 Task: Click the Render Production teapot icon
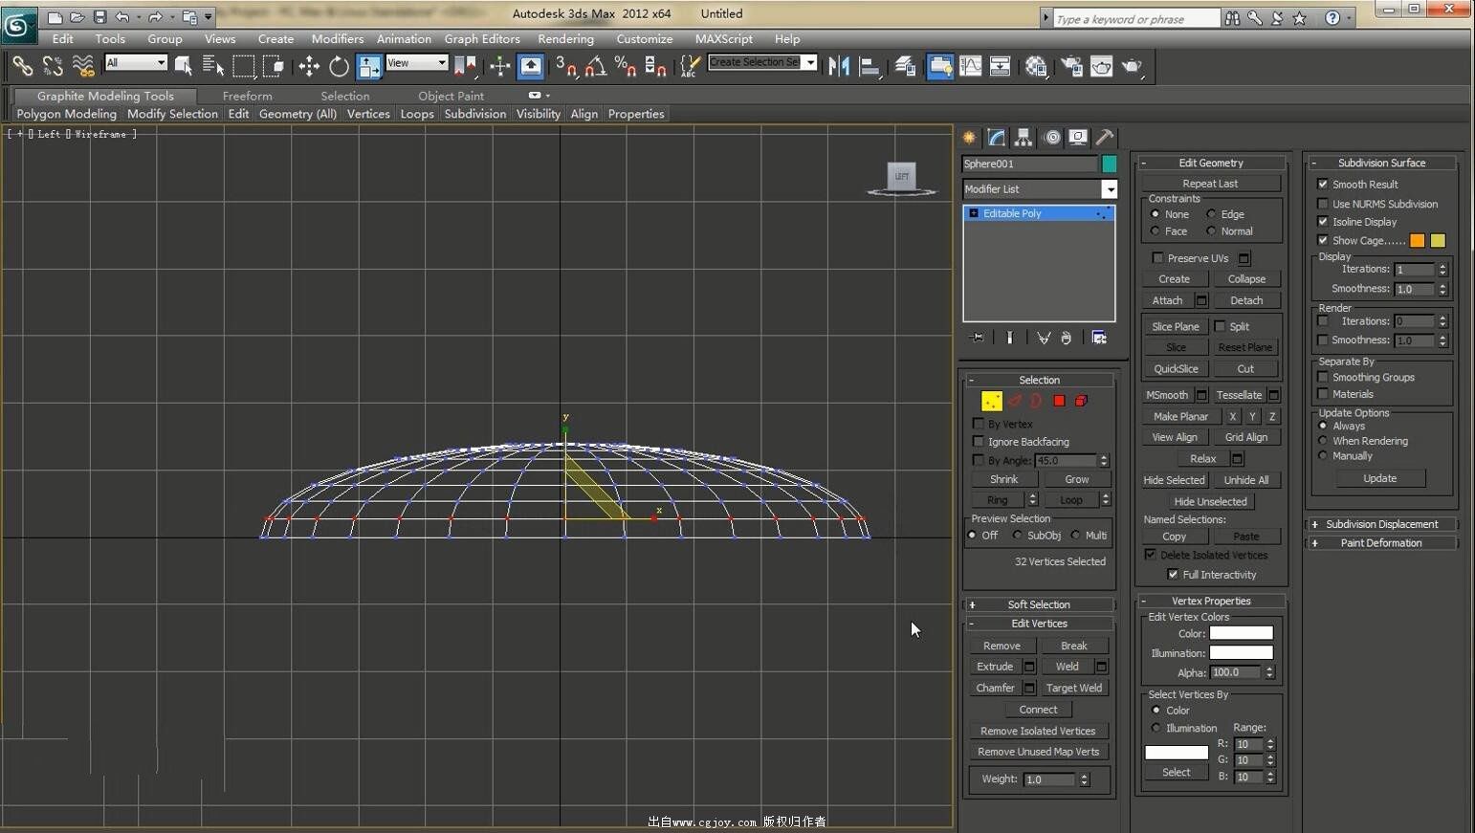click(x=1133, y=66)
